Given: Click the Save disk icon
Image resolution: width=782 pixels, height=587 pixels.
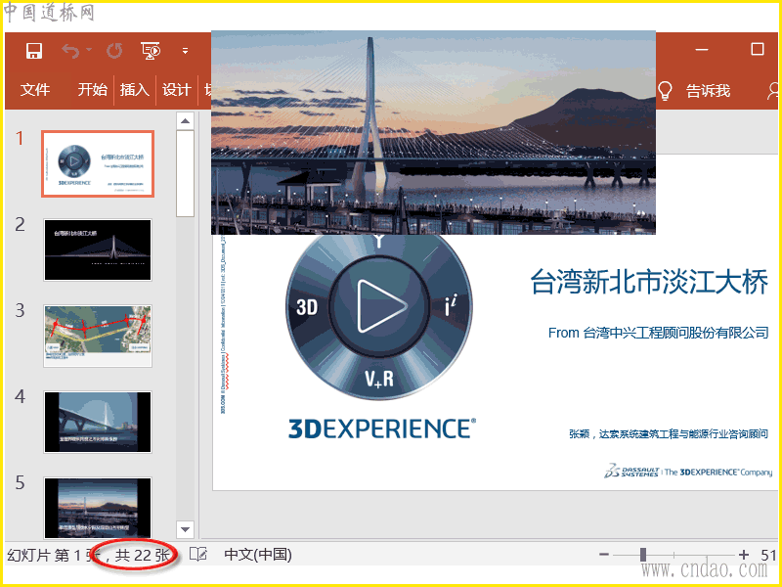Looking at the screenshot, I should pyautogui.click(x=34, y=51).
